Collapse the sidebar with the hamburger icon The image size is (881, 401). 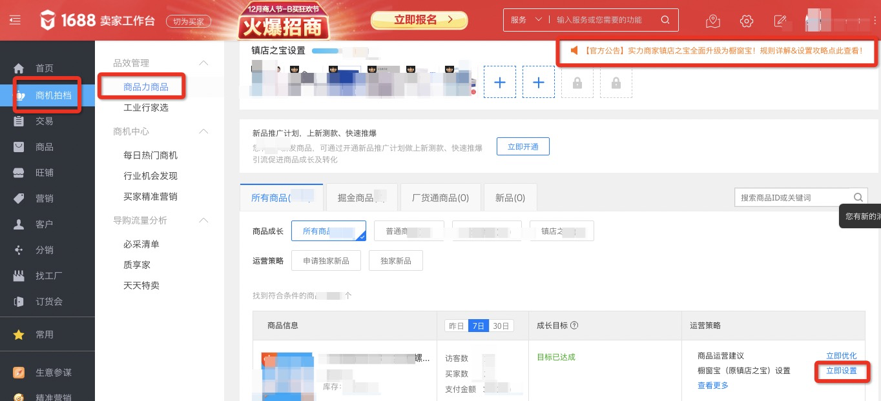14,19
